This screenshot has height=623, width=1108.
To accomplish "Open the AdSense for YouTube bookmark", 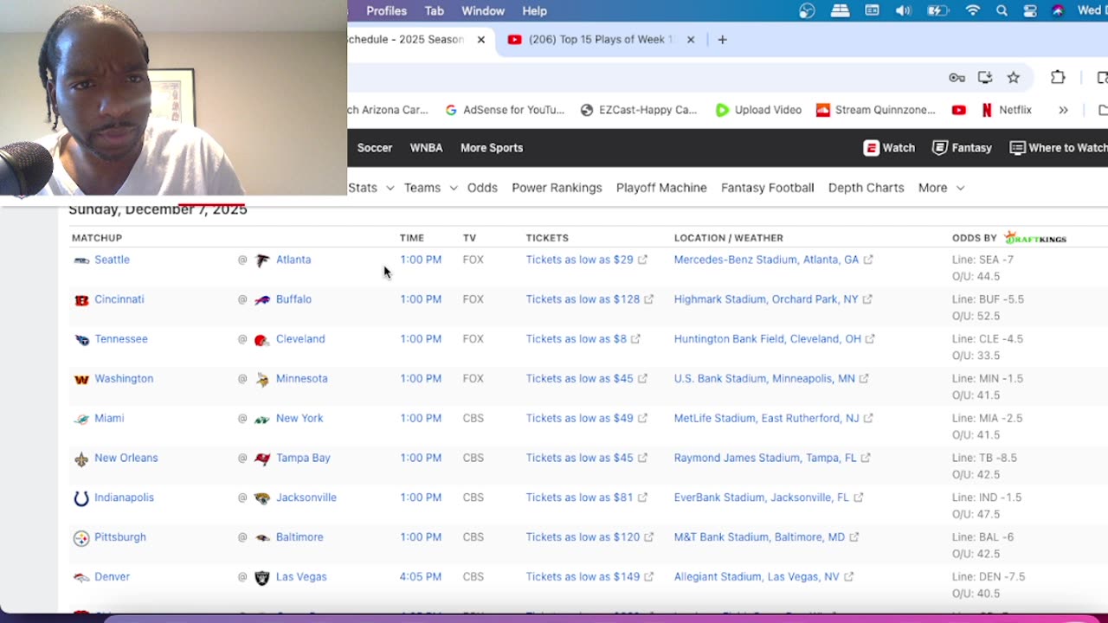I will point(505,110).
